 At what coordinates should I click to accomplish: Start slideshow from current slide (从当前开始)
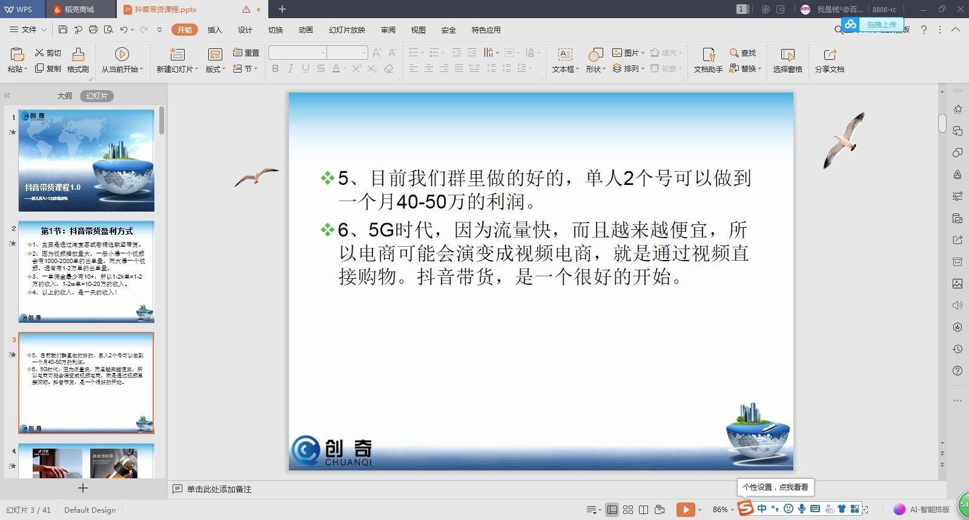[x=122, y=54]
